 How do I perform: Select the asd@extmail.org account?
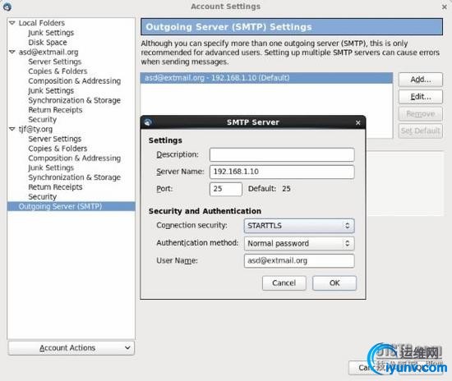point(48,52)
